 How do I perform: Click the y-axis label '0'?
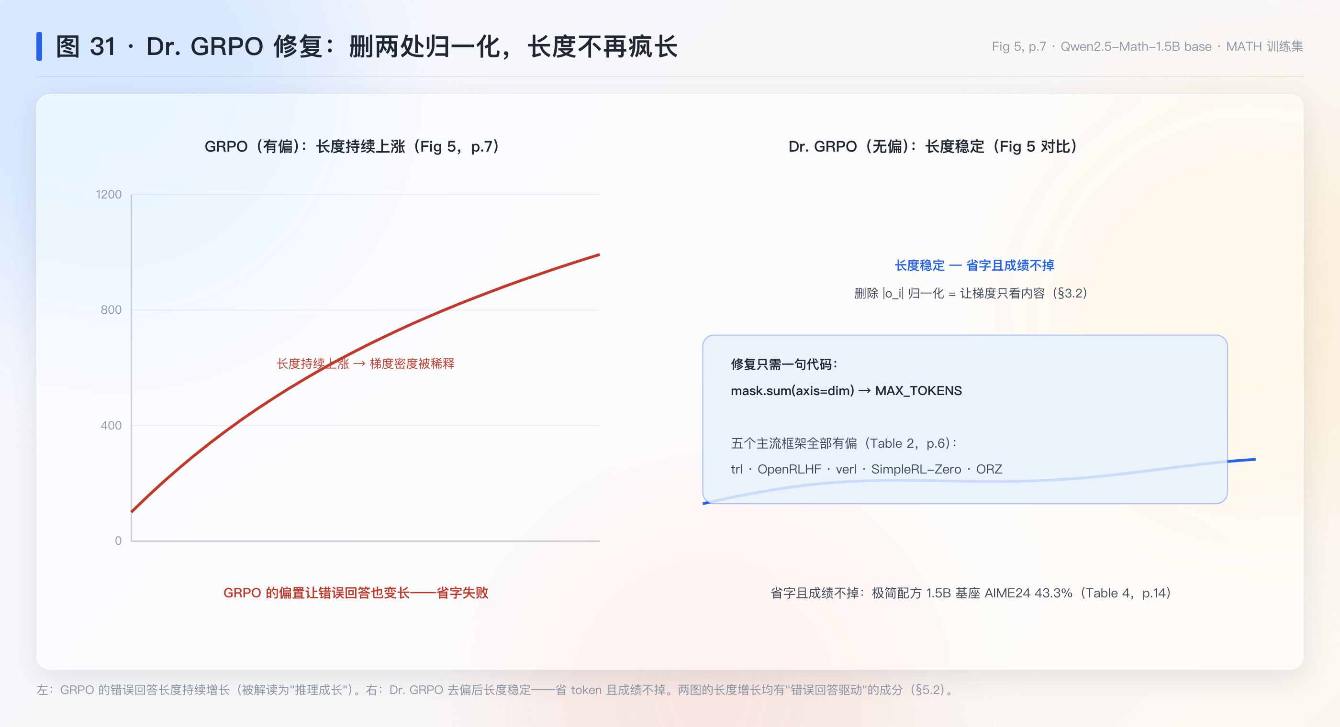coord(118,541)
